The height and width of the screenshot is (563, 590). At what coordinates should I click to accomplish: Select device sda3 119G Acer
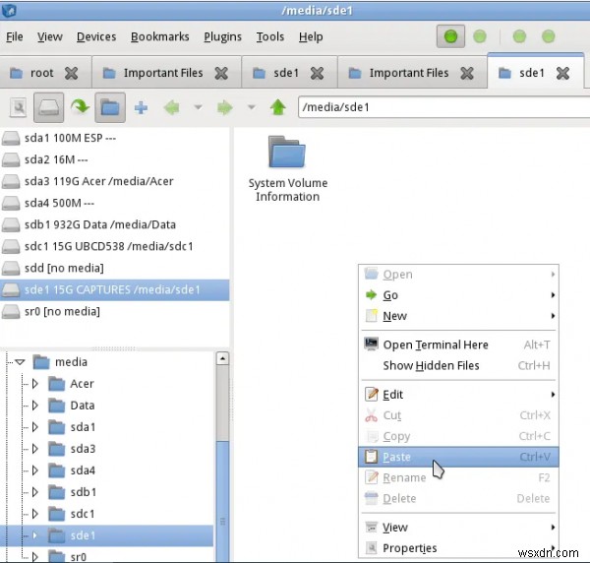(114, 181)
